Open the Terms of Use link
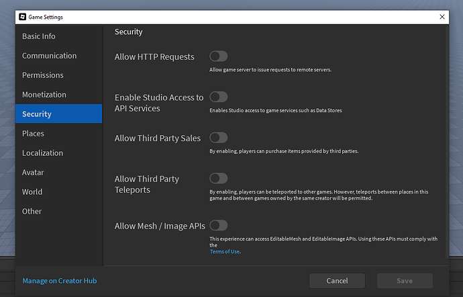Screen dimensions: 463x297 225,252
